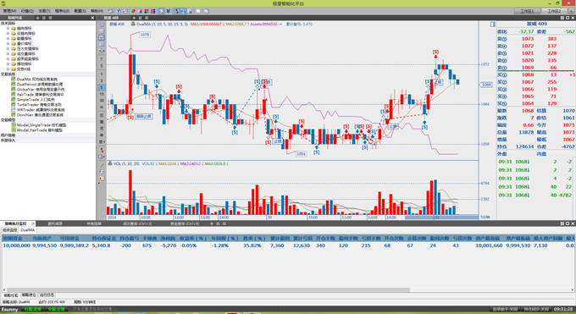Open the 成交查询 (Ctrl+3) tab

[137, 223]
